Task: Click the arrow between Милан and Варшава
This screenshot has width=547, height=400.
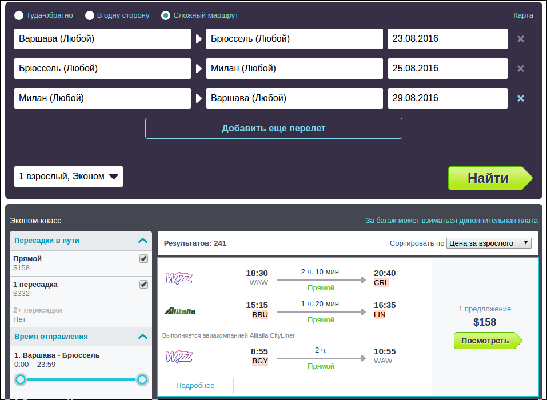Action: coord(199,98)
